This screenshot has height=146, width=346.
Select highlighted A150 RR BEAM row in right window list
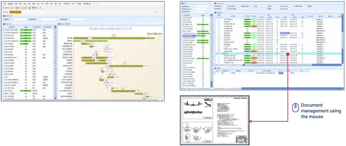[196, 36]
